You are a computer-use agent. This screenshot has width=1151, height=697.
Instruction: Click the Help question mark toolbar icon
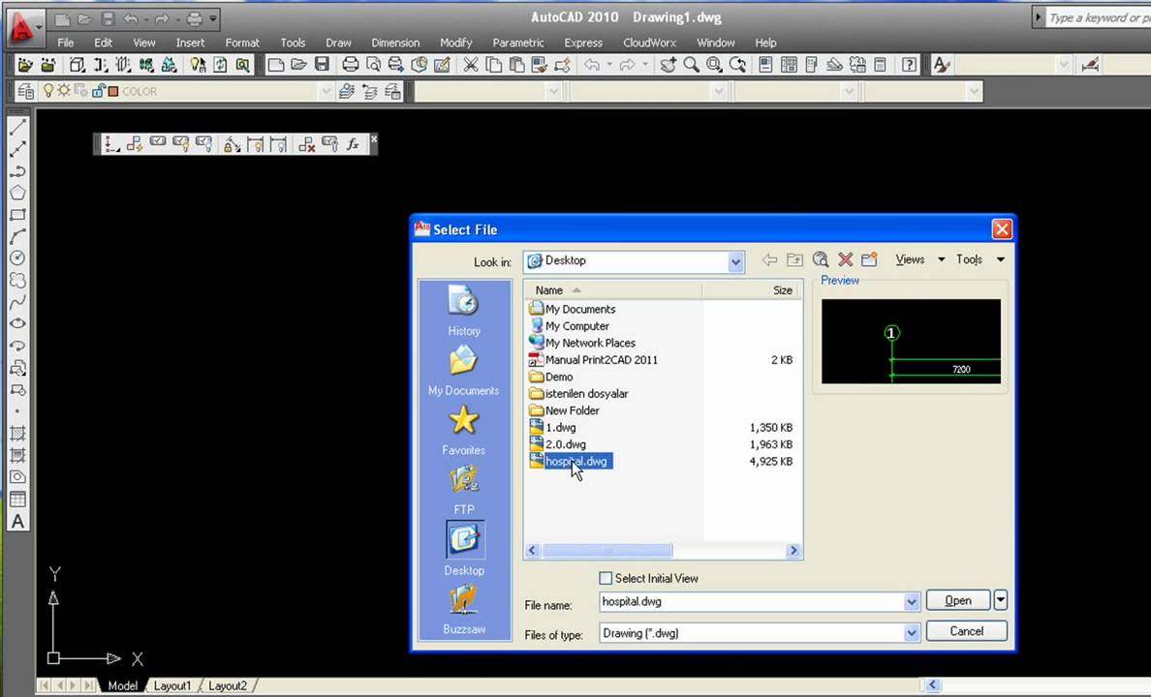(909, 65)
